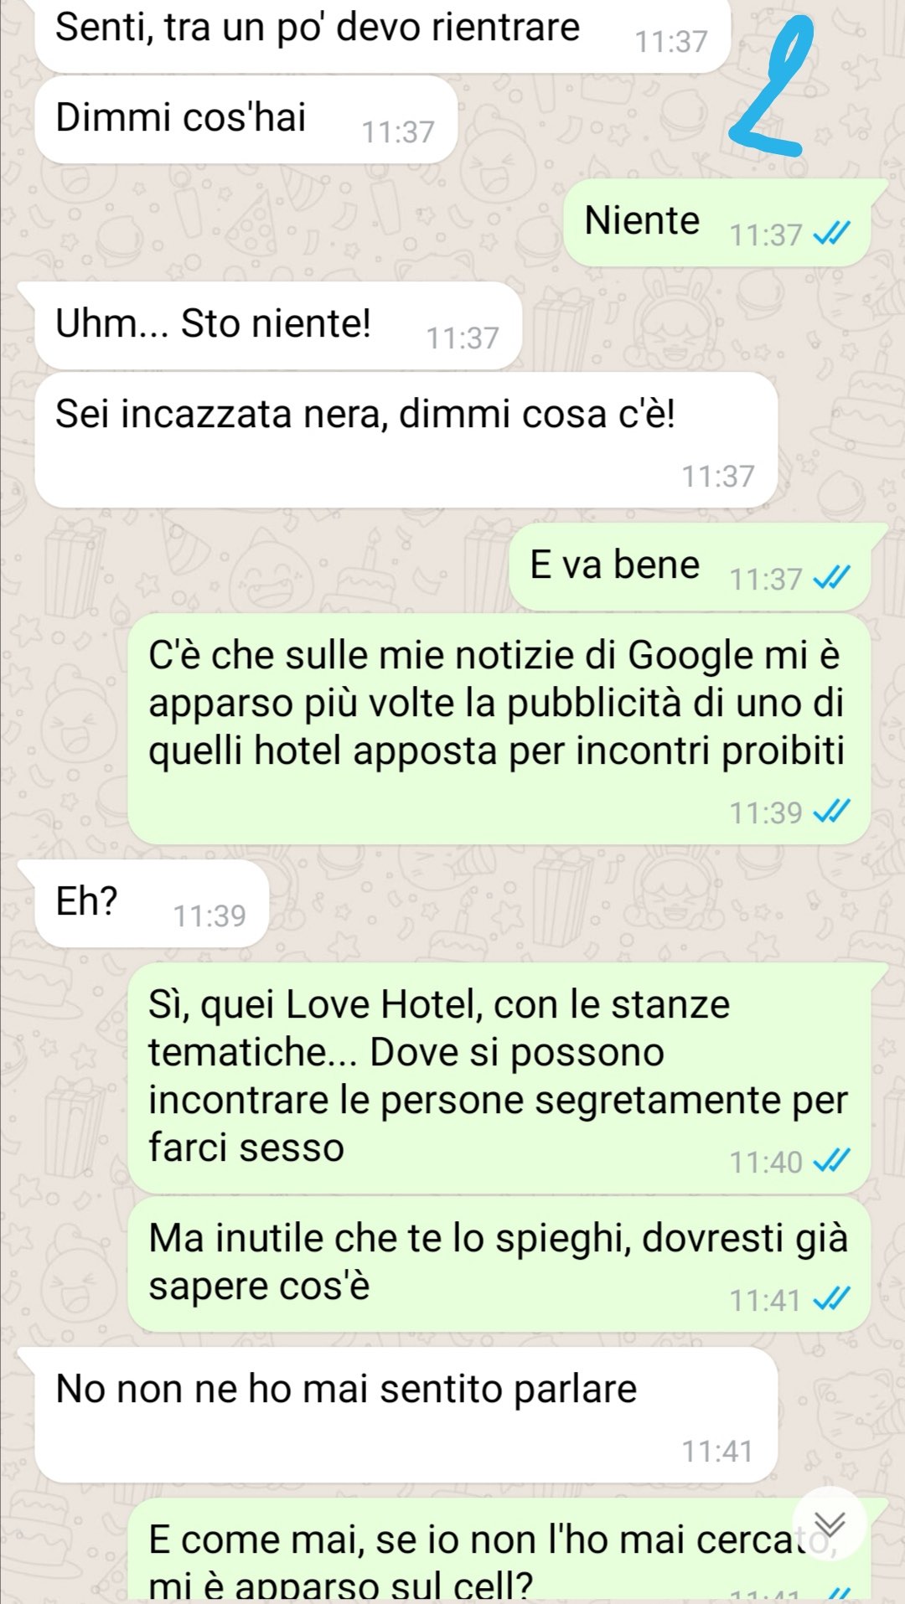Tap the message about Google notizie hotel ad

tap(499, 729)
